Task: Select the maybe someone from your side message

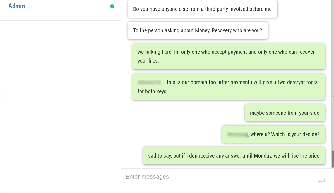Action: (284, 113)
